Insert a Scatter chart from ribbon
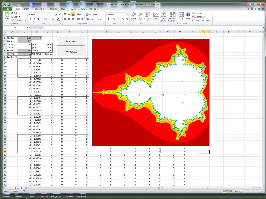This screenshot has width=266, height=199. coord(156,16)
